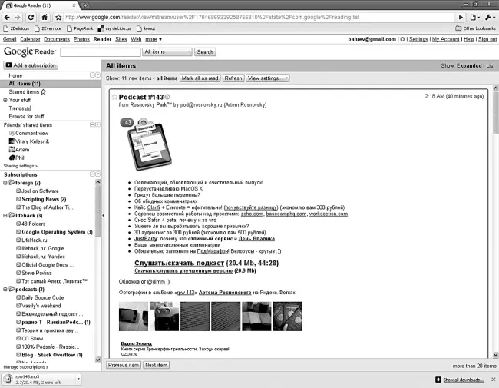Star the Podcast #143 item
499x388 pixels.
coord(114,97)
